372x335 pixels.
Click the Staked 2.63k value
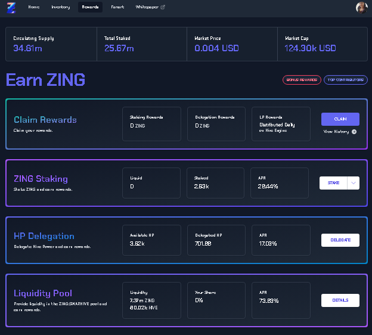point(201,187)
